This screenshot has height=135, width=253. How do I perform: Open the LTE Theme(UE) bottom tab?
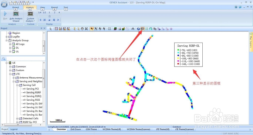163,129
